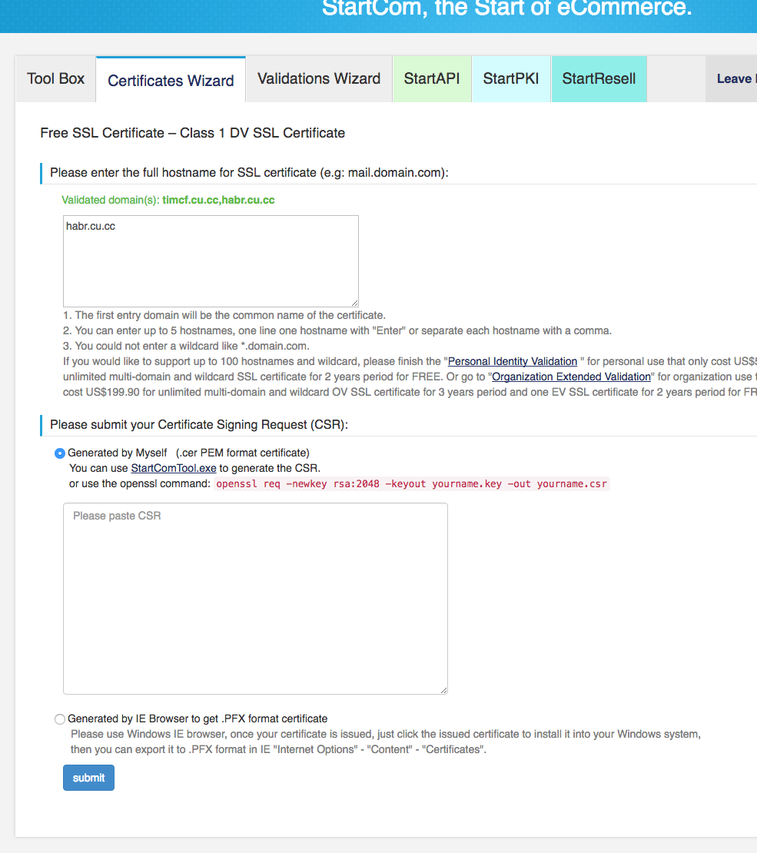Viewport: 757px width, 853px height.
Task: Click the green validated domains text
Action: [x=168, y=201]
